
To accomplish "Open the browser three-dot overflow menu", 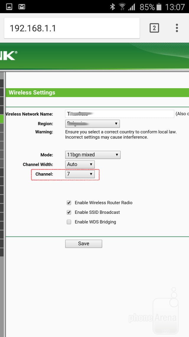I will [177, 28].
